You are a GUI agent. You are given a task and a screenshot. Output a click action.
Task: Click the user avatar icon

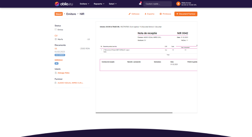[178, 4]
